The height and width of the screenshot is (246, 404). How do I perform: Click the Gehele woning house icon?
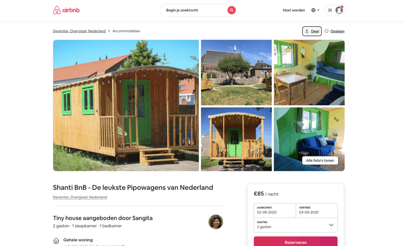pyautogui.click(x=56, y=240)
